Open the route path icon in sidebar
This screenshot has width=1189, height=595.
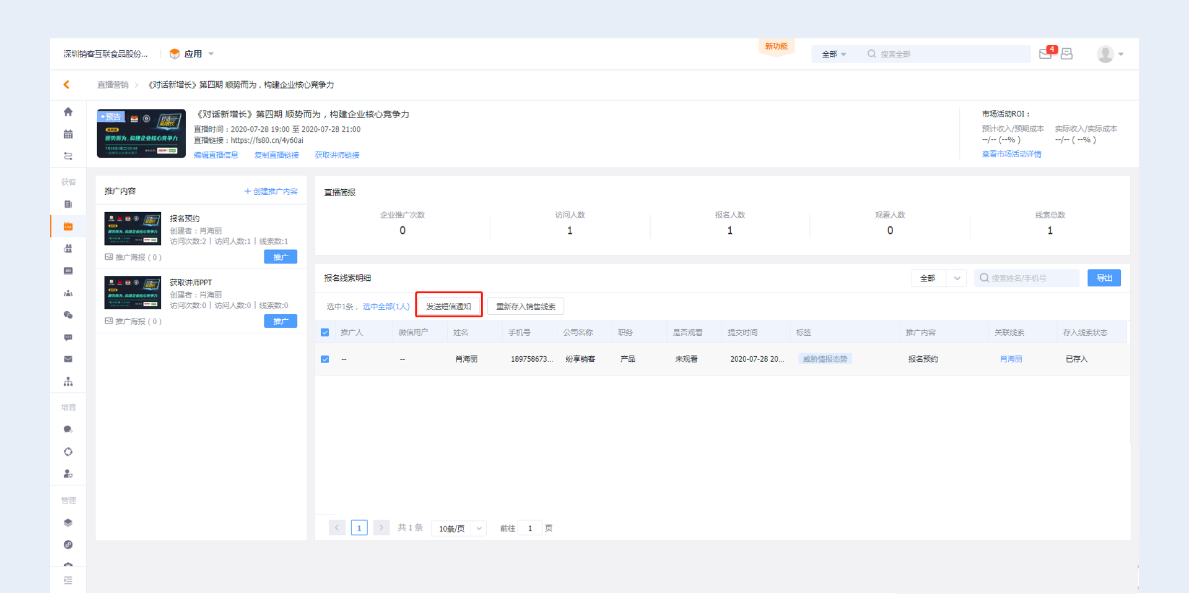coord(68,156)
